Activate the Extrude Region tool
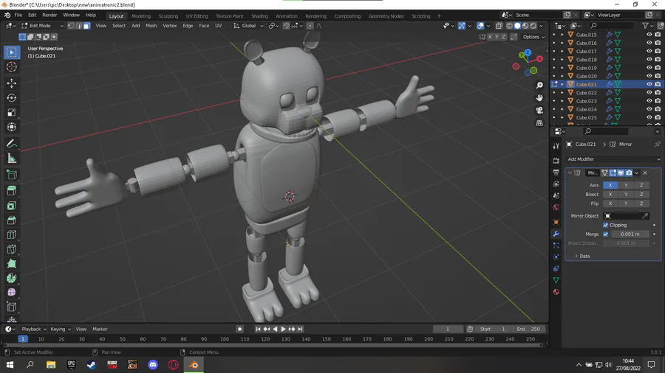This screenshot has width=665, height=373. 11,191
